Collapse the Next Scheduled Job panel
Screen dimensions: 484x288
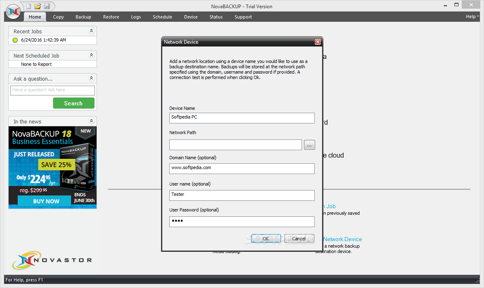(x=91, y=55)
